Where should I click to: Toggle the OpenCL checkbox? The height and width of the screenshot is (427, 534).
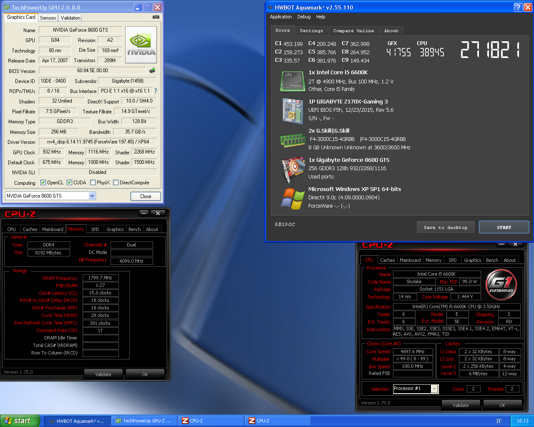pyautogui.click(x=43, y=182)
